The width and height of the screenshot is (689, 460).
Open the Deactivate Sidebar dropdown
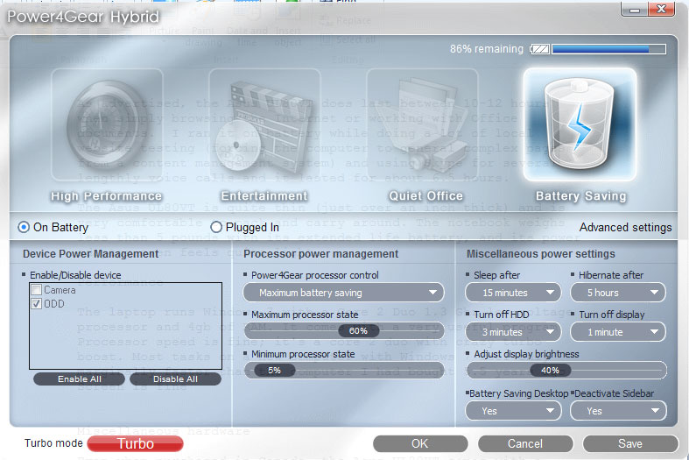click(x=618, y=411)
